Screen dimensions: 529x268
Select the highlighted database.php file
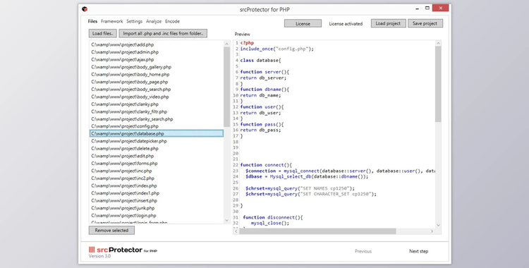click(157, 133)
